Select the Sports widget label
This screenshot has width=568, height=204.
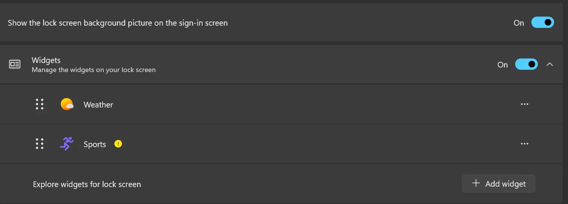(x=95, y=144)
